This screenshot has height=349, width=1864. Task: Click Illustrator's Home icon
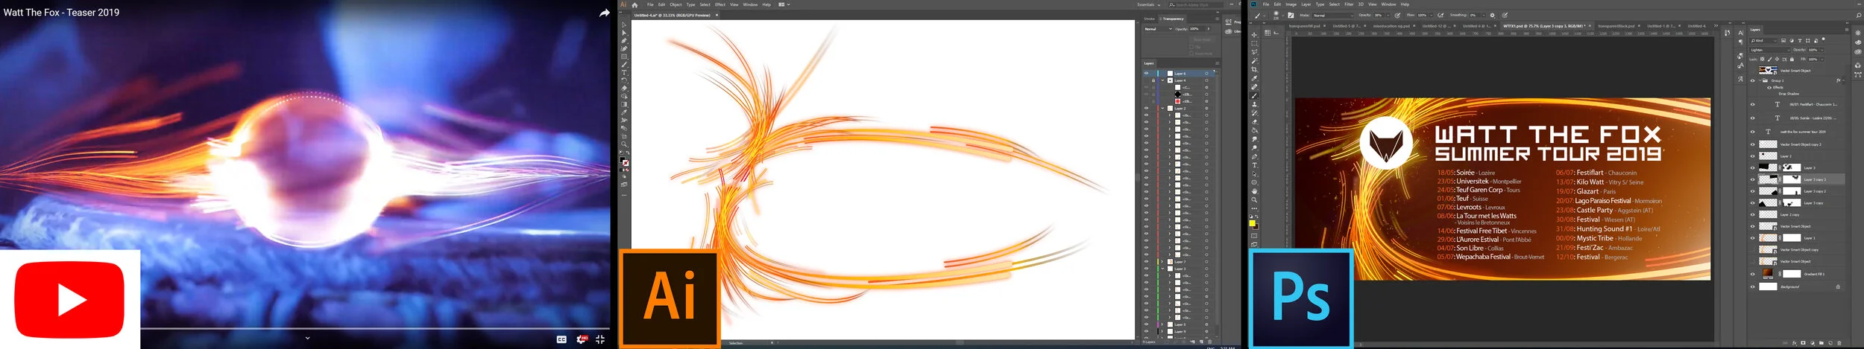635,4
